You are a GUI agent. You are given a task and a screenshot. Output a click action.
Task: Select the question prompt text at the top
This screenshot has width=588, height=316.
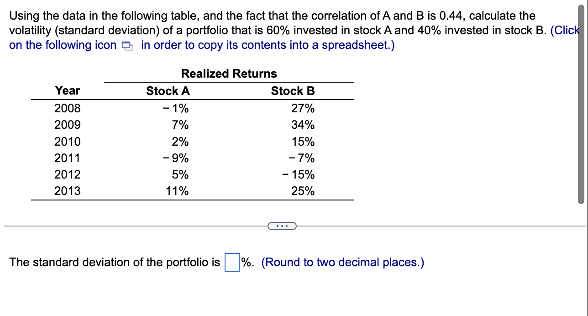coord(272,16)
